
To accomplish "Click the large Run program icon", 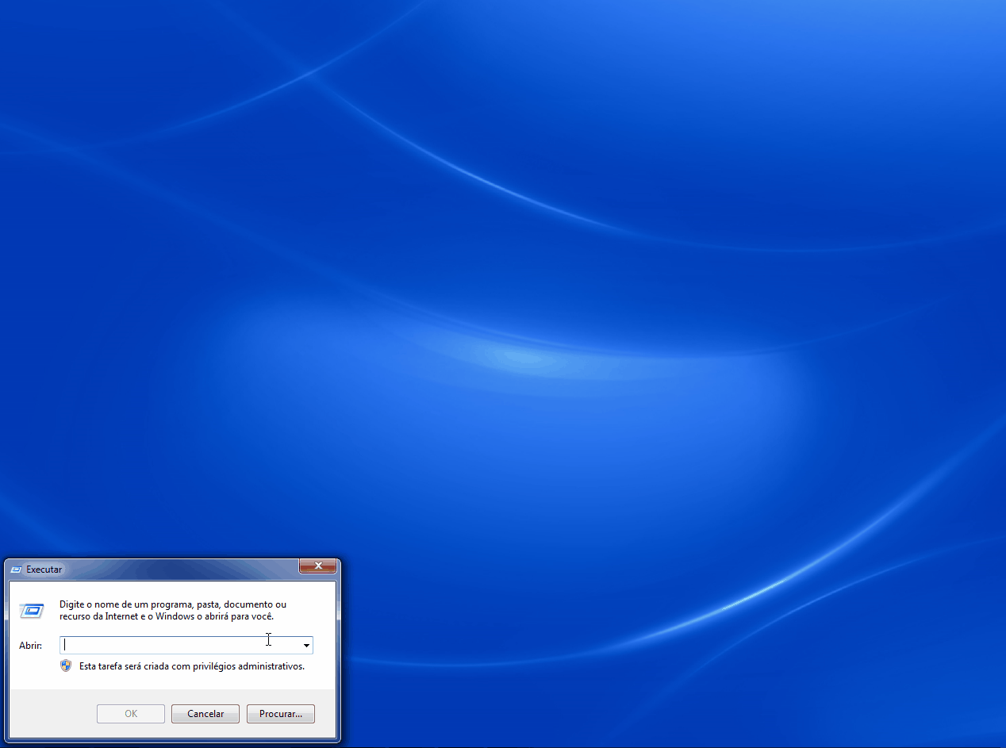I will coord(31,611).
